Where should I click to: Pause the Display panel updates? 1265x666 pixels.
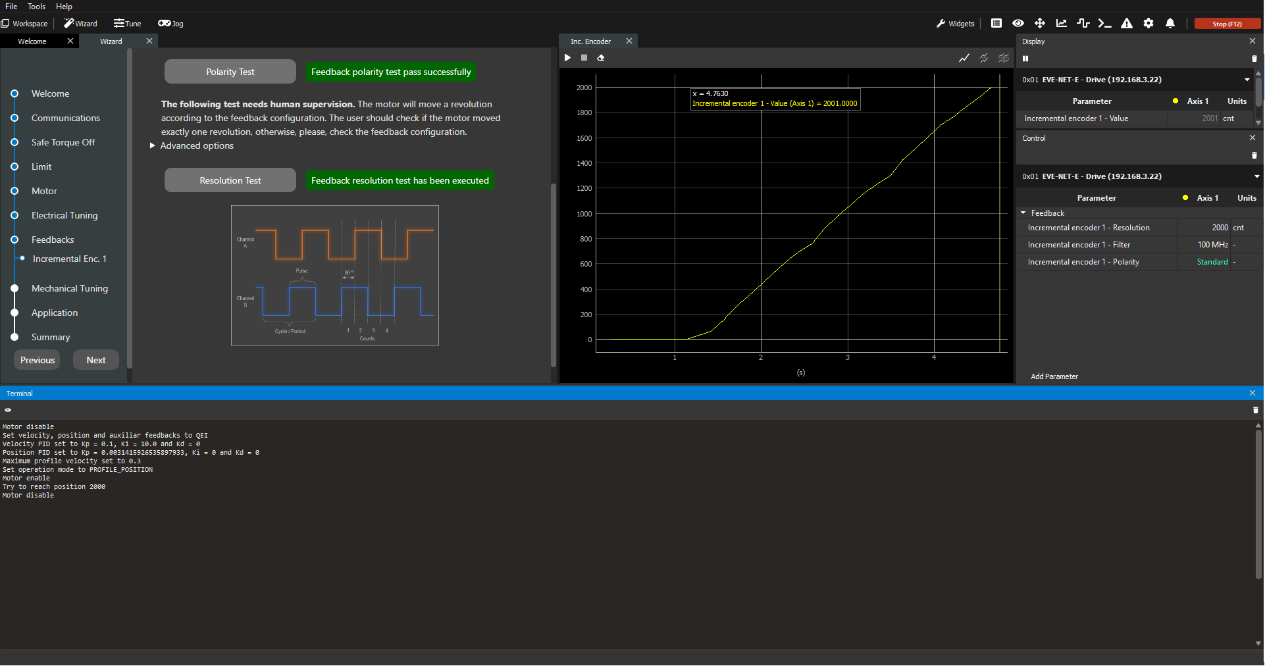click(x=1025, y=59)
